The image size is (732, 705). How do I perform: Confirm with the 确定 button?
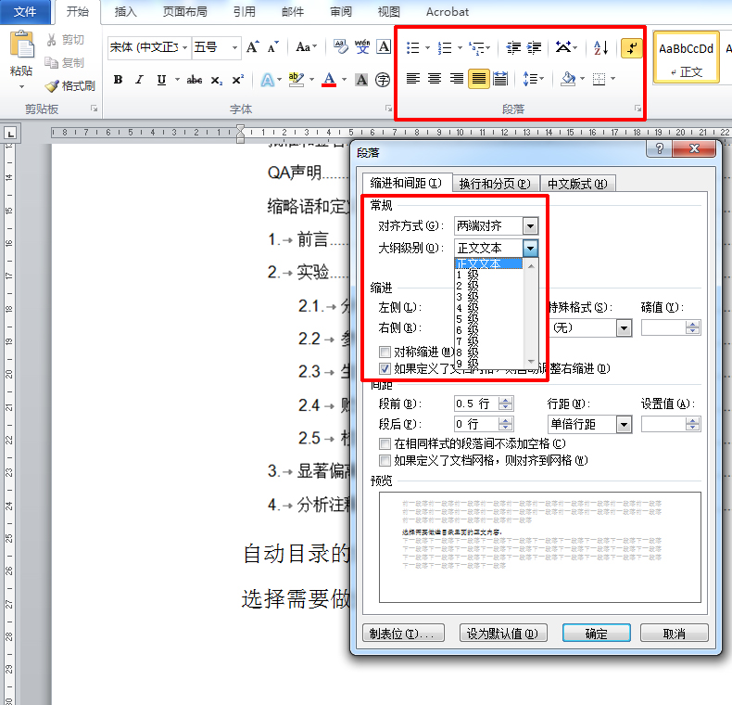pos(596,633)
